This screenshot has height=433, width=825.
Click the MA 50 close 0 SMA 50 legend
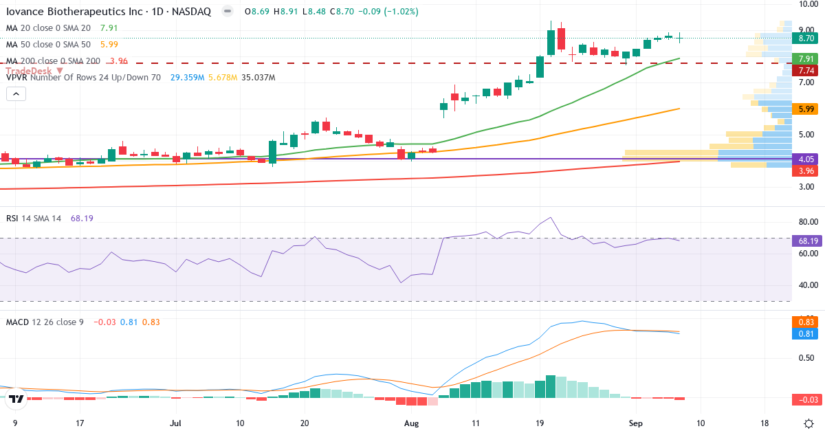coord(48,45)
